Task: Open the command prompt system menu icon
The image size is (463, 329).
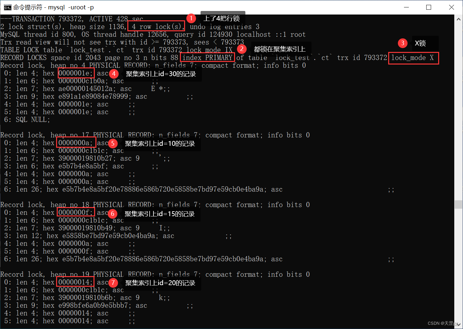Action: pos(7,7)
